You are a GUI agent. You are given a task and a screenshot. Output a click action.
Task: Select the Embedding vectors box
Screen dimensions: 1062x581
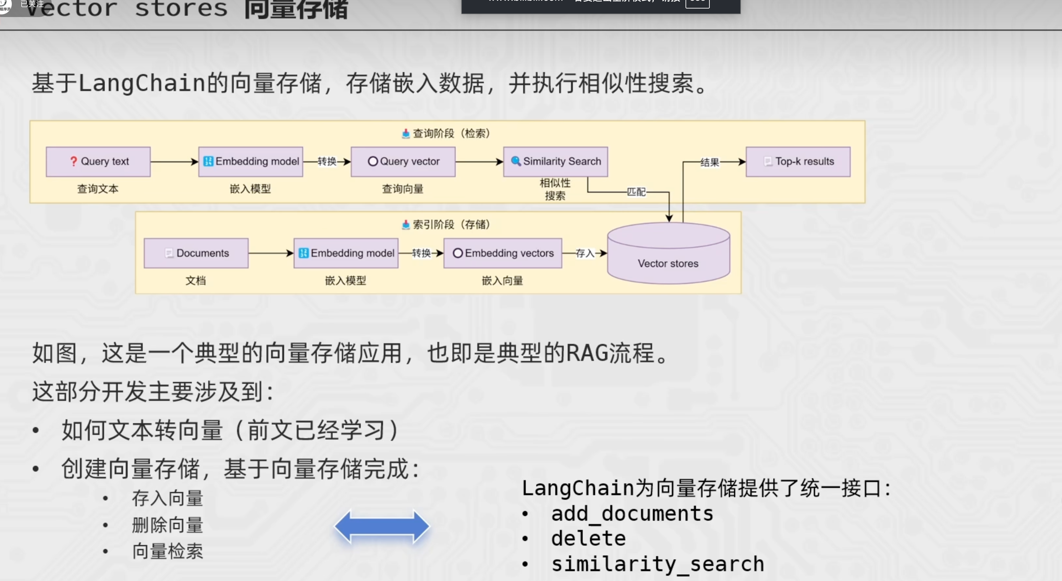point(503,253)
